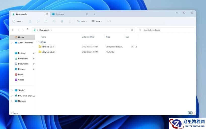Close the Downloads tab

pyautogui.click(x=47, y=14)
